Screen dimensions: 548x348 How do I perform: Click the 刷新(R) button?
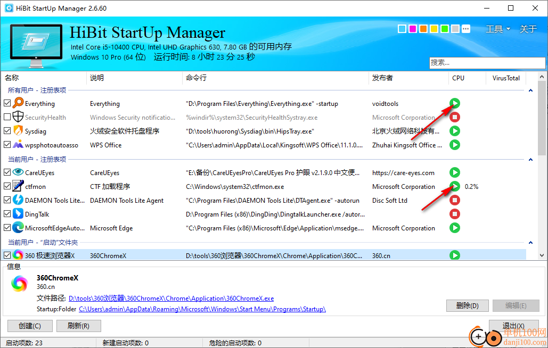click(79, 326)
